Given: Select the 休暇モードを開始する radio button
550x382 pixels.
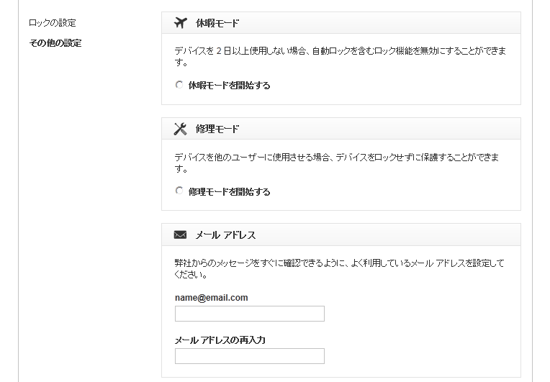Looking at the screenshot, I should (179, 85).
